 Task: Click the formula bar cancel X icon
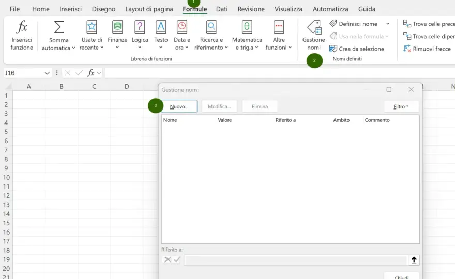(x=68, y=73)
